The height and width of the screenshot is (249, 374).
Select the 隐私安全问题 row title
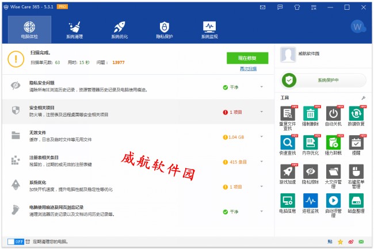(42, 83)
